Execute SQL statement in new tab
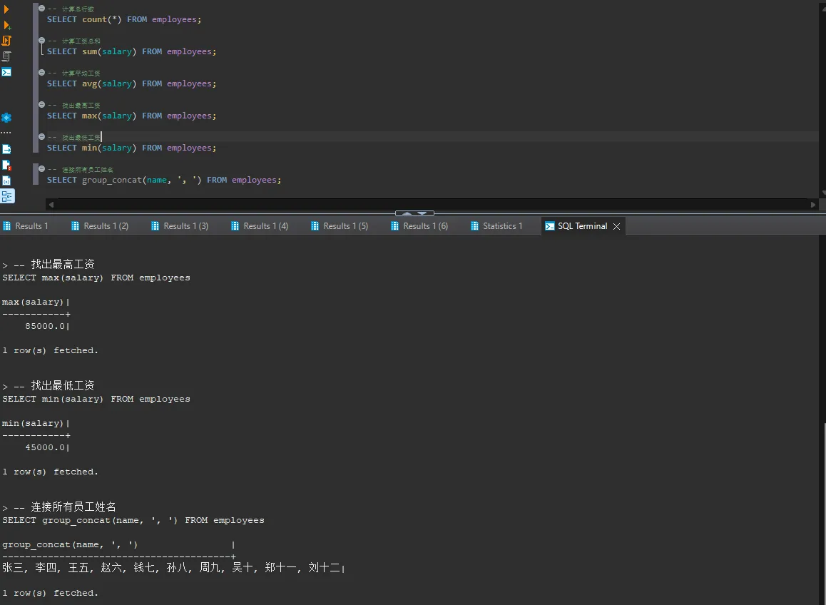This screenshot has width=826, height=605. (x=7, y=25)
